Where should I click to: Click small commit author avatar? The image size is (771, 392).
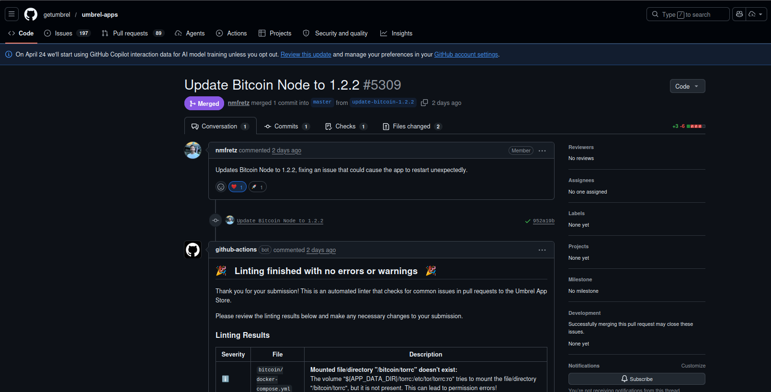point(230,220)
